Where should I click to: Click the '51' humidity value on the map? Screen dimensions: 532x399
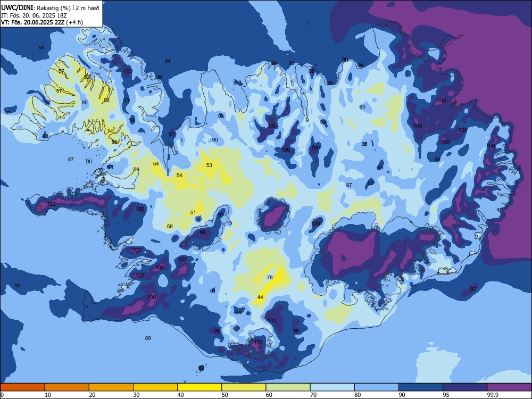click(x=193, y=213)
